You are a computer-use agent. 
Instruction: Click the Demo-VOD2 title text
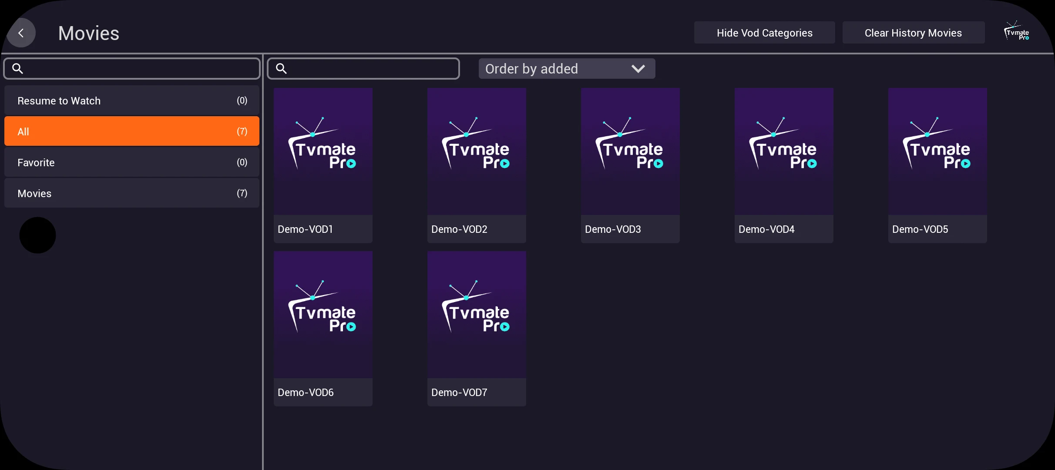click(459, 229)
